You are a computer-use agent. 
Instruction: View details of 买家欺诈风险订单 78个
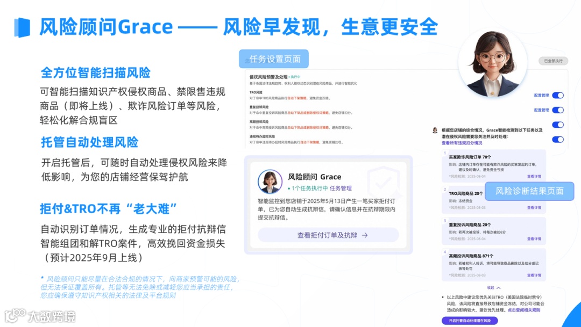pos(534,177)
